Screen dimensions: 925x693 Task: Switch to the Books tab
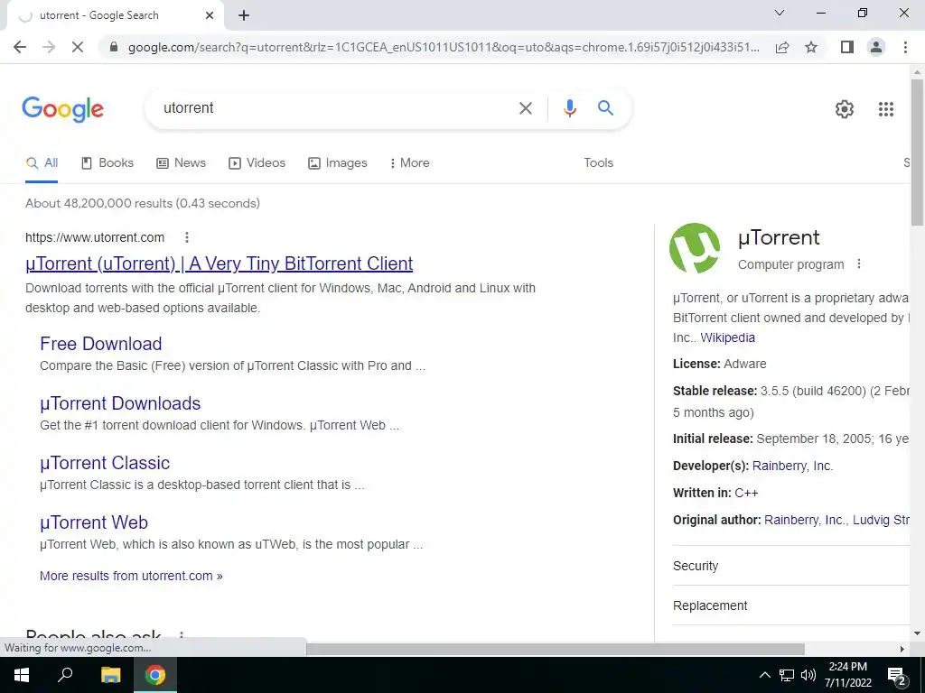pyautogui.click(x=107, y=163)
